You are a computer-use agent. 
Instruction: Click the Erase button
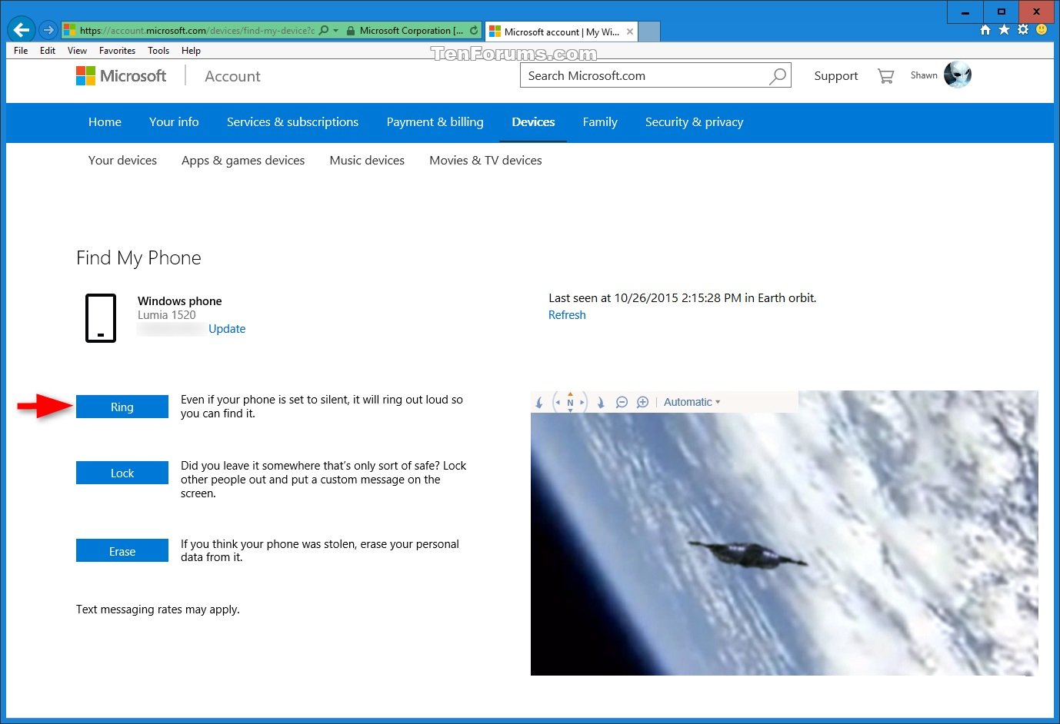click(x=122, y=551)
